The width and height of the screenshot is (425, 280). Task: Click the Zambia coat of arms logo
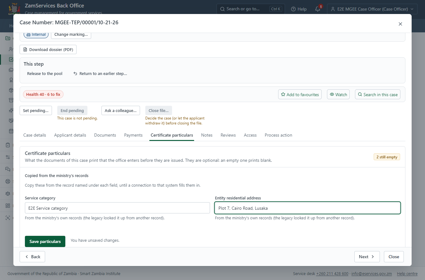[x=14, y=9]
